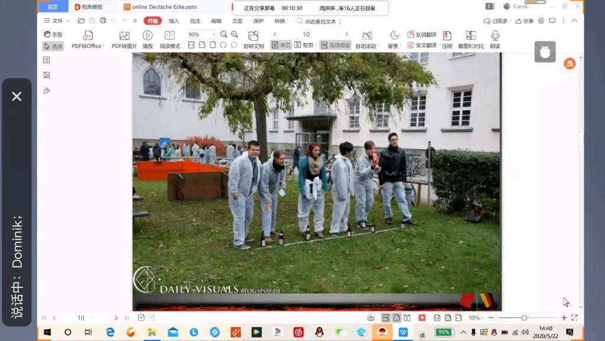Open the 插入 menu tab
This screenshot has width=605, height=341.
coord(174,21)
